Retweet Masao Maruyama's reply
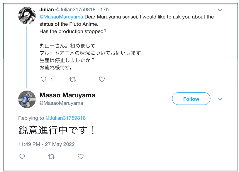Image resolution: width=239 pixels, height=172 pixels. [x=51, y=156]
